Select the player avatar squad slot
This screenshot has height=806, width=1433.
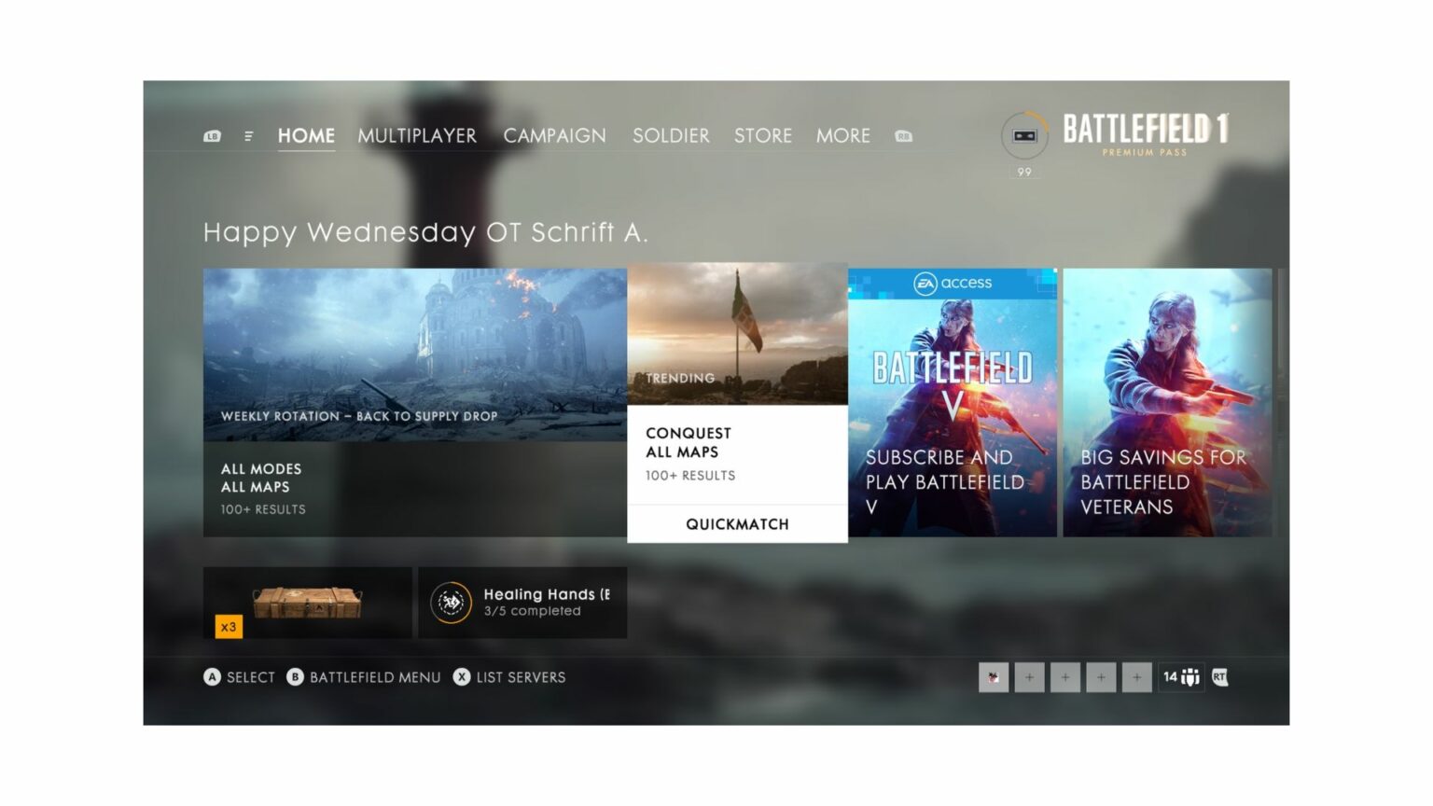[x=994, y=677]
